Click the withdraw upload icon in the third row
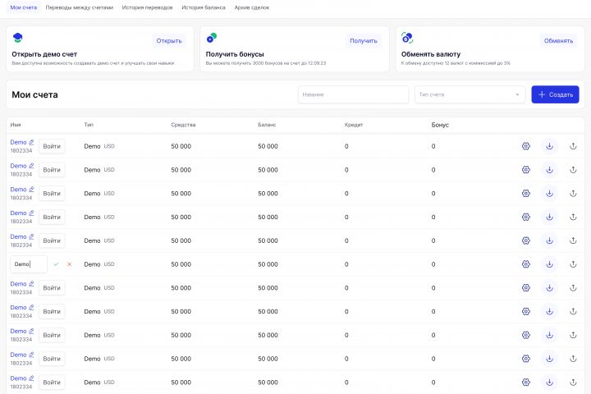 pyautogui.click(x=573, y=194)
